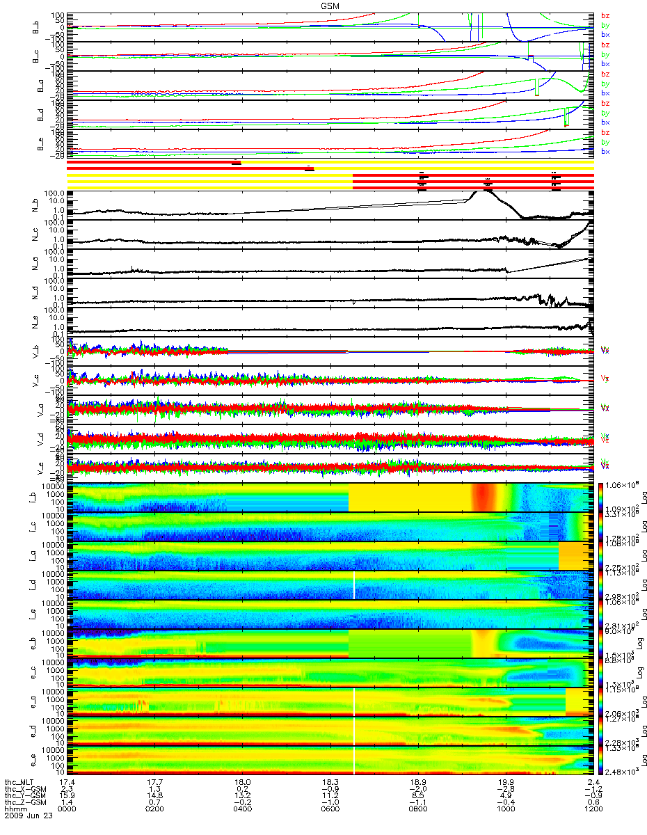Click the Y-GSM value 8.5

[x=417, y=794]
